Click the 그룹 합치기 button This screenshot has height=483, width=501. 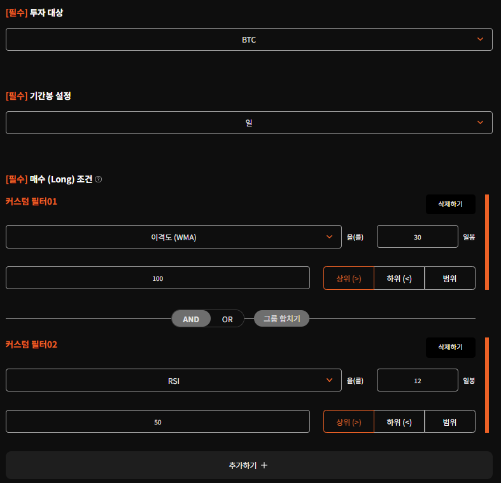[x=281, y=318]
